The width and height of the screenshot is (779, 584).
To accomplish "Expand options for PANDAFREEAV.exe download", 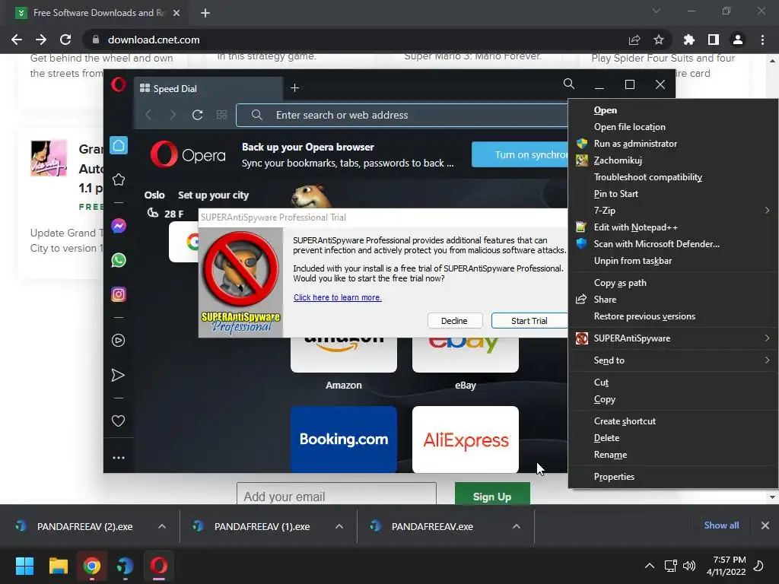I will (517, 526).
